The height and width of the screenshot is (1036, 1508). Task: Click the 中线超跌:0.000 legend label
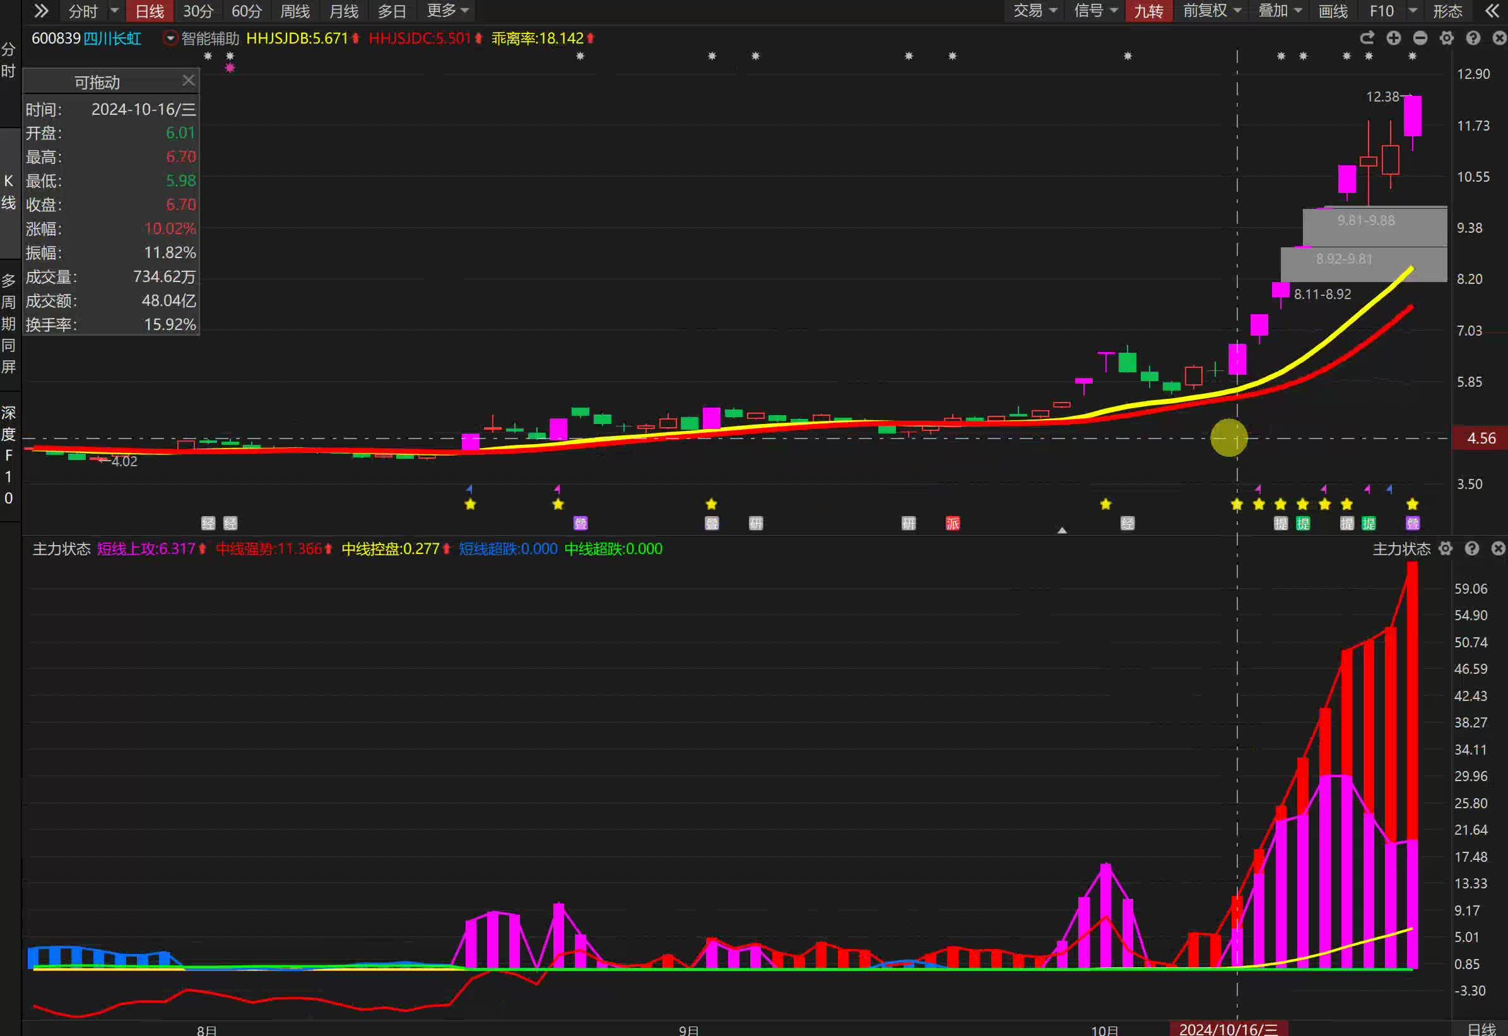[613, 549]
